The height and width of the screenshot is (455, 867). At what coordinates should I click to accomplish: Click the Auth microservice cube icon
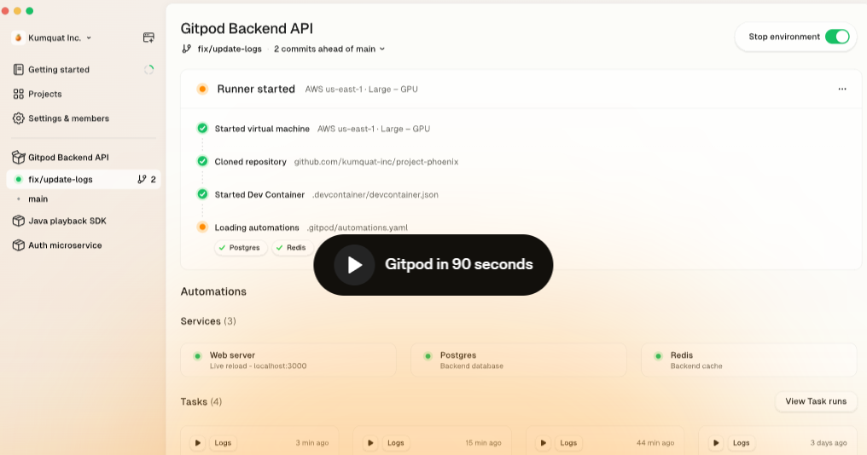(18, 245)
